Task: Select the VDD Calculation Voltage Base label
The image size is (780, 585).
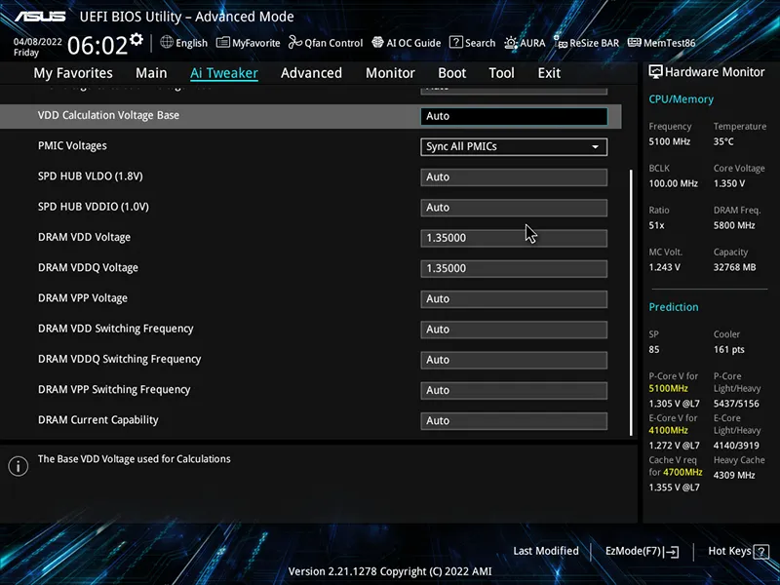Action: [x=108, y=115]
